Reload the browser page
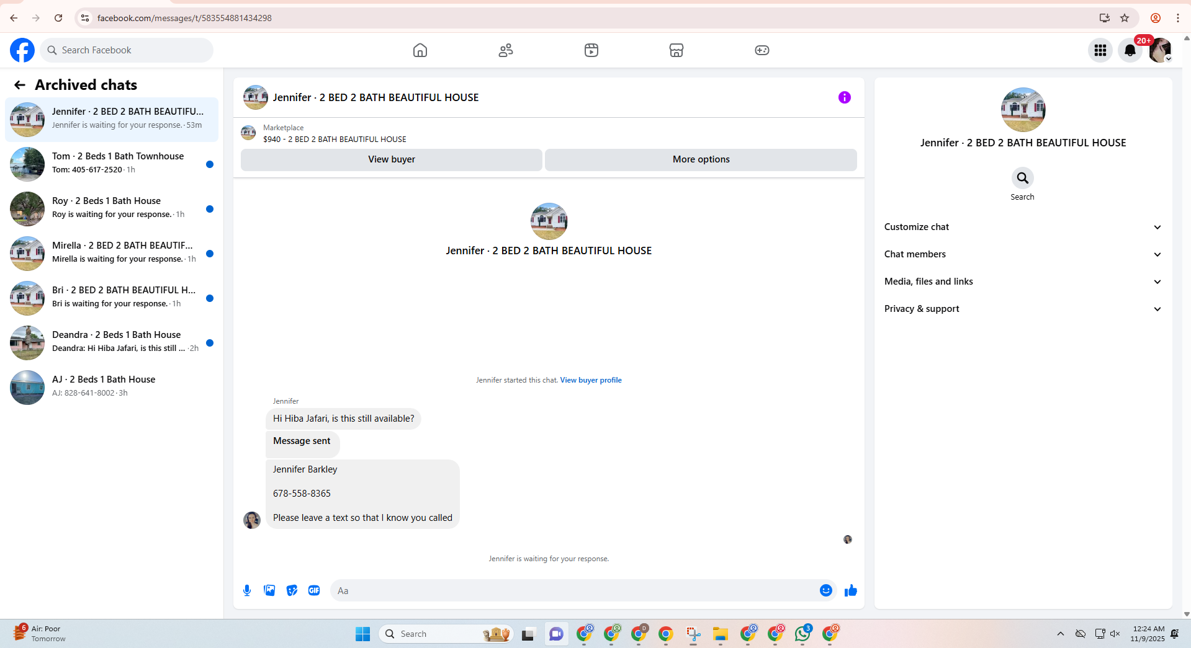The width and height of the screenshot is (1191, 648). tap(58, 18)
